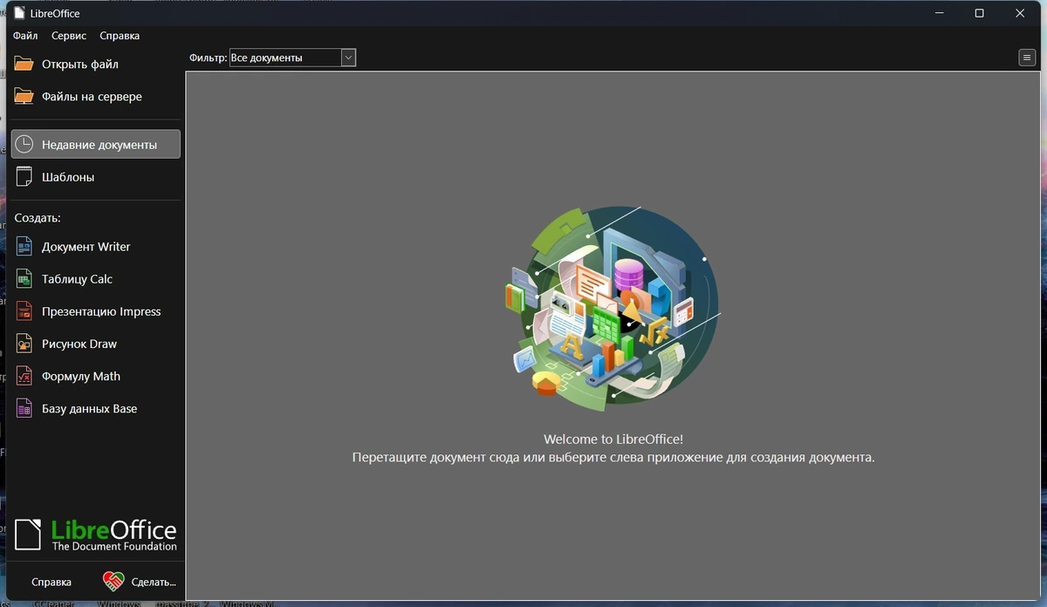This screenshot has width=1047, height=607.
Task: Open the hamburger actions menu button
Action: click(1027, 58)
